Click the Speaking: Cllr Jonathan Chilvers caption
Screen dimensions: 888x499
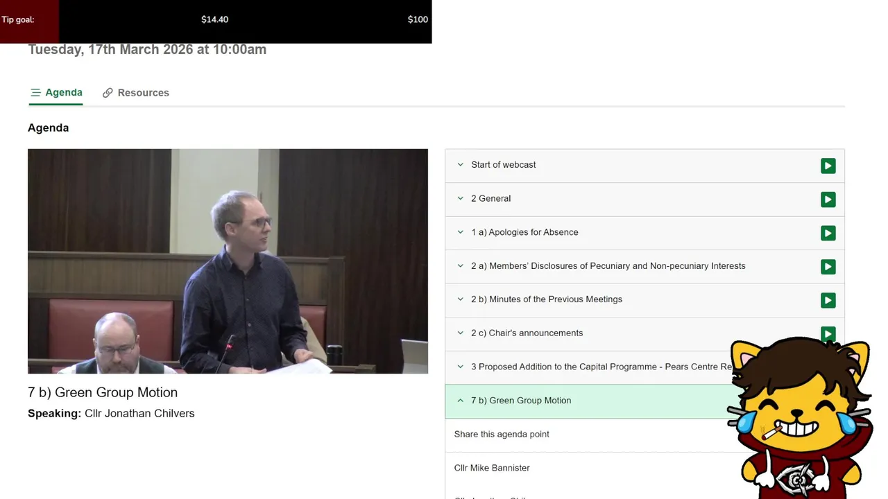(111, 413)
